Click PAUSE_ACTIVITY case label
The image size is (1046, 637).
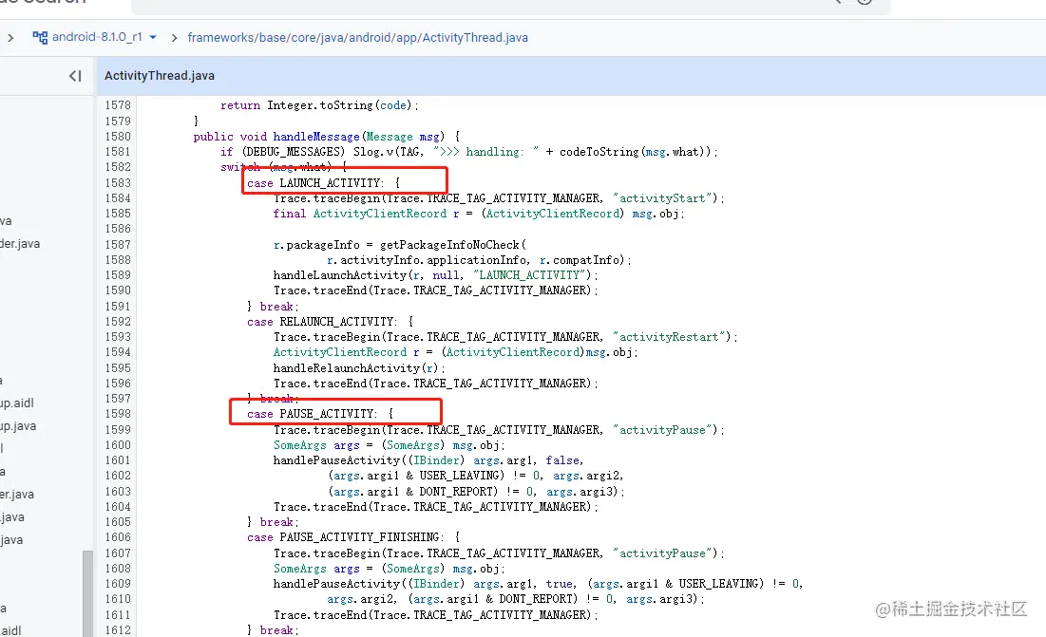click(328, 414)
